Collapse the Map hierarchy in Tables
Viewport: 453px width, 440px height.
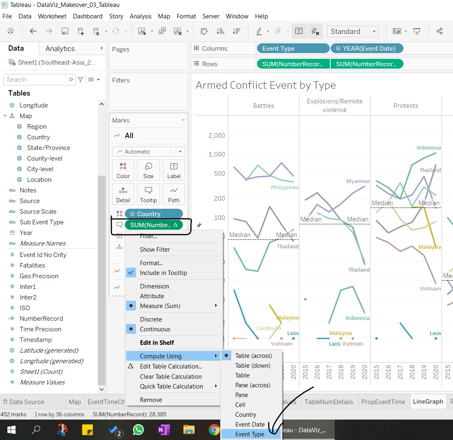coord(5,116)
